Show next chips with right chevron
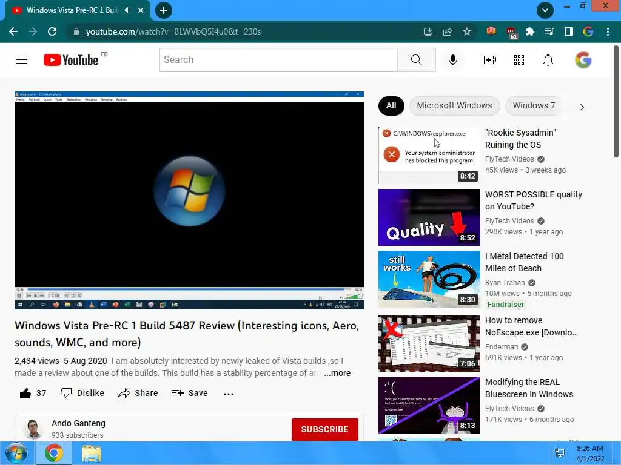The height and width of the screenshot is (465, 621). 582,107
